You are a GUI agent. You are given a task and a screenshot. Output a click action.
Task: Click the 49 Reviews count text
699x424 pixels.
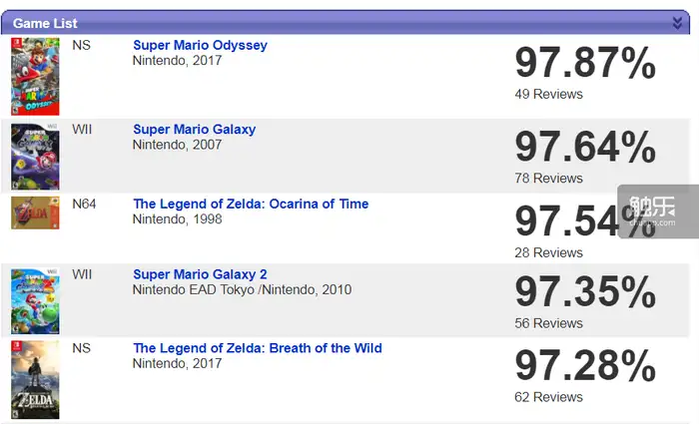548,94
